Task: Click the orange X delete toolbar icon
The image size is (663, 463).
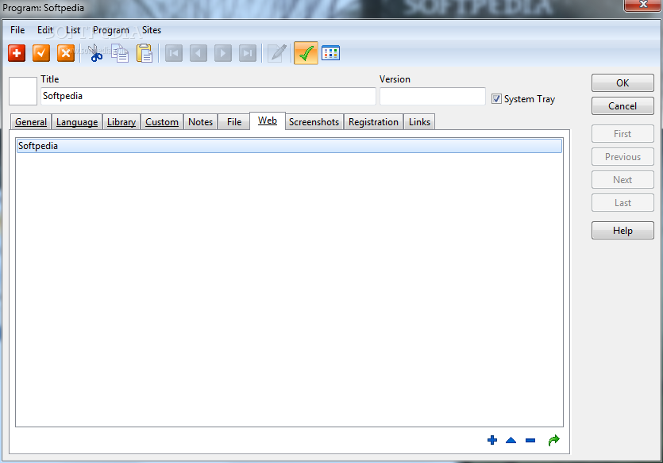Action: pos(66,53)
